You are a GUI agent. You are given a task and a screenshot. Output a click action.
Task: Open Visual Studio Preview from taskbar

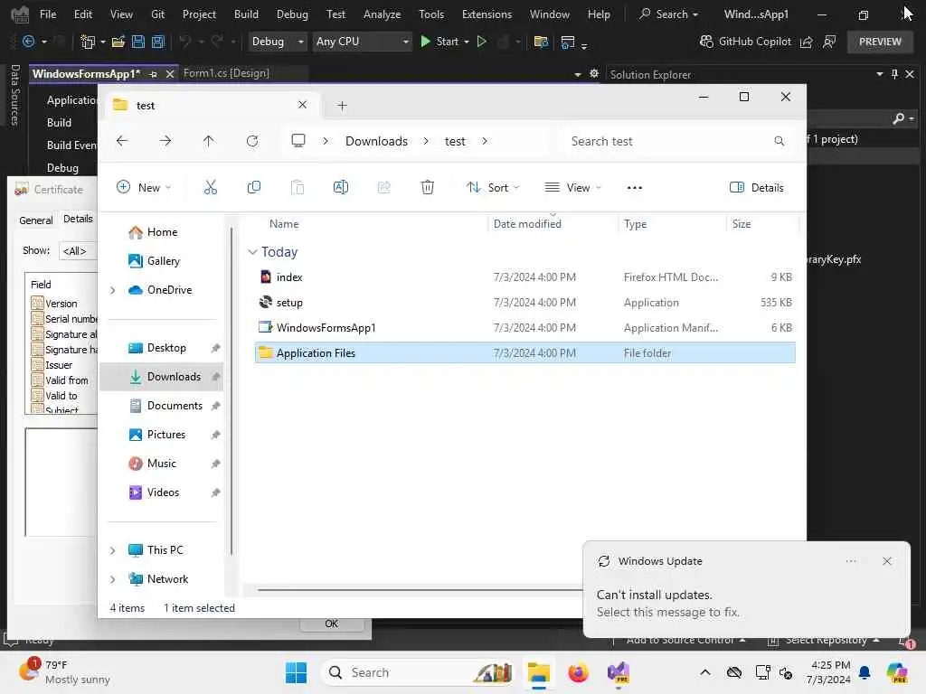[619, 672]
